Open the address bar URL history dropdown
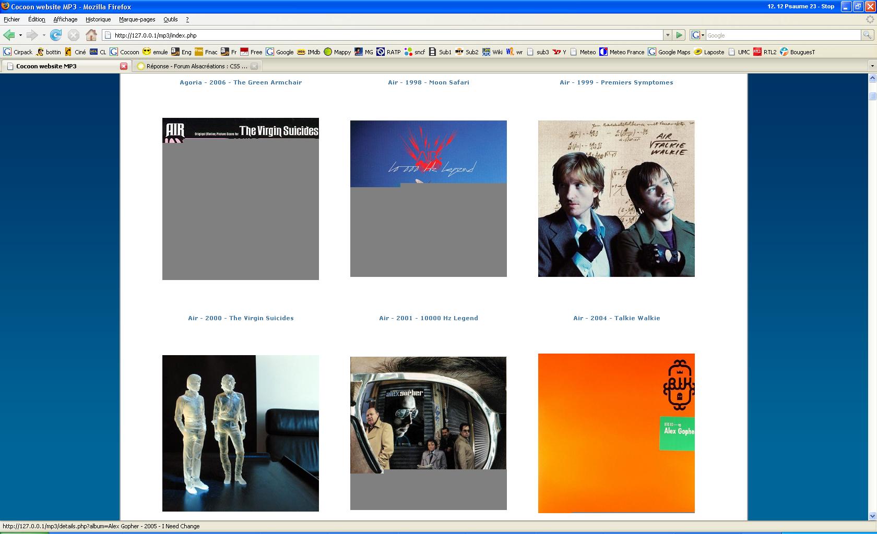 667,35
